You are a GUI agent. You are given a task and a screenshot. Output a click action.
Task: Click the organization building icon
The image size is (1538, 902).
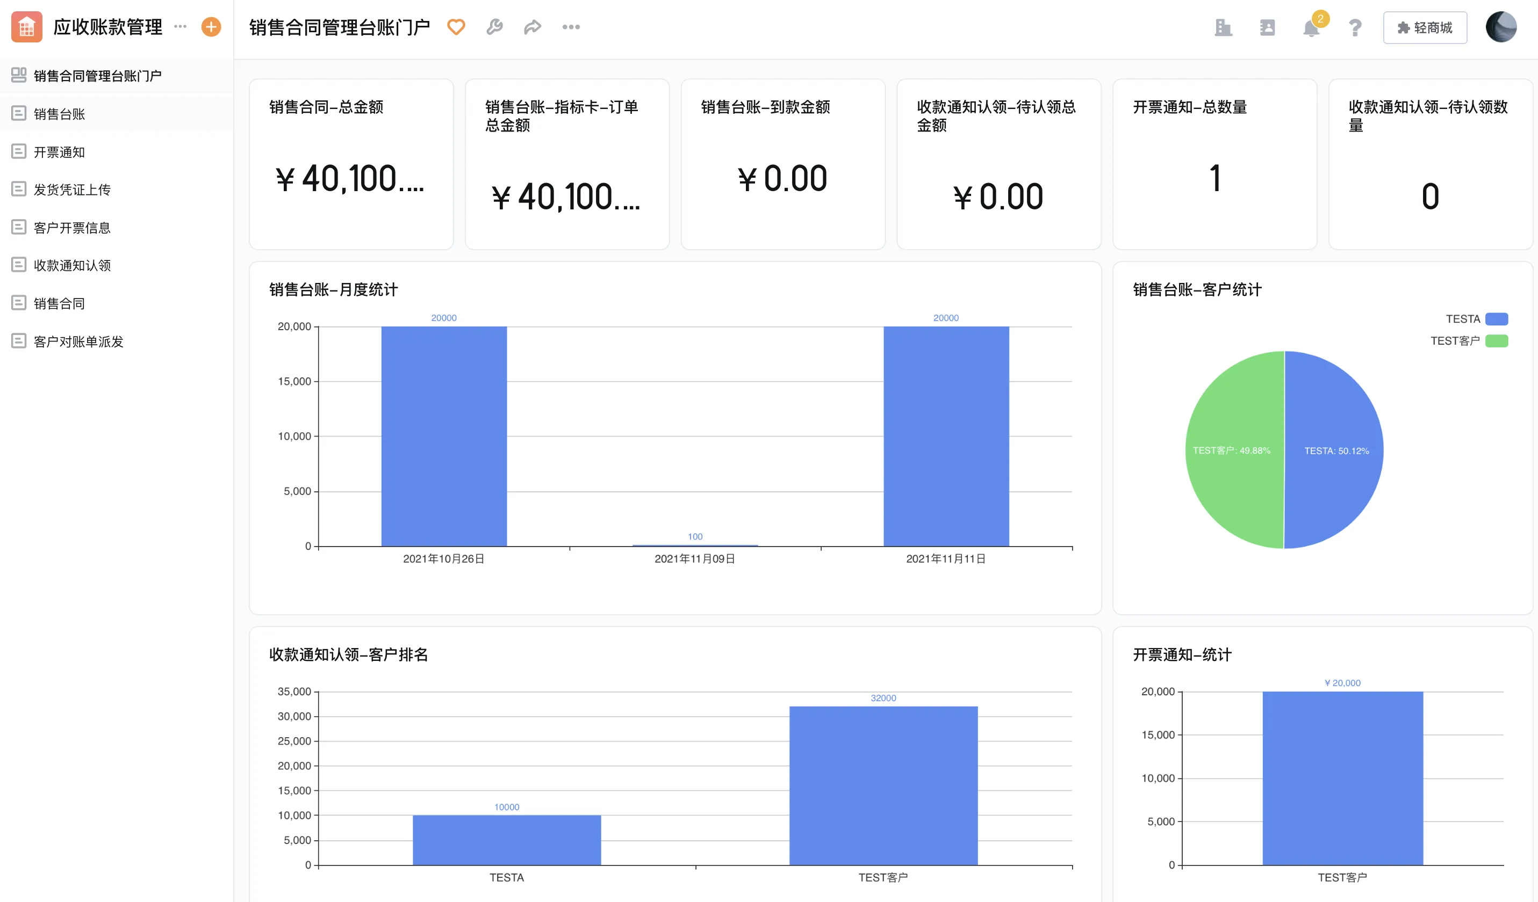click(1223, 27)
